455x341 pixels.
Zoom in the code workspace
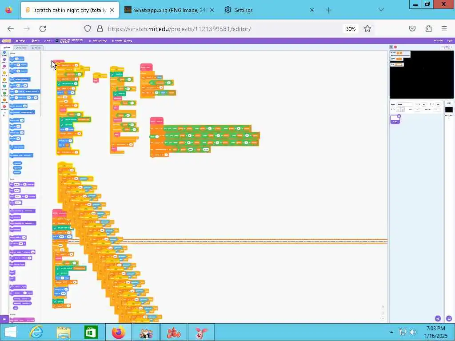pos(383,307)
